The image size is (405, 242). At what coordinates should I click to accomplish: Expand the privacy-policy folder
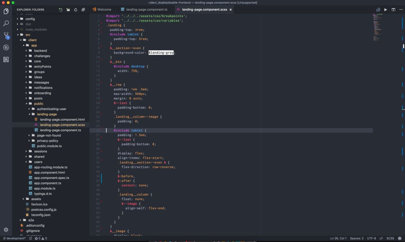tap(29, 141)
